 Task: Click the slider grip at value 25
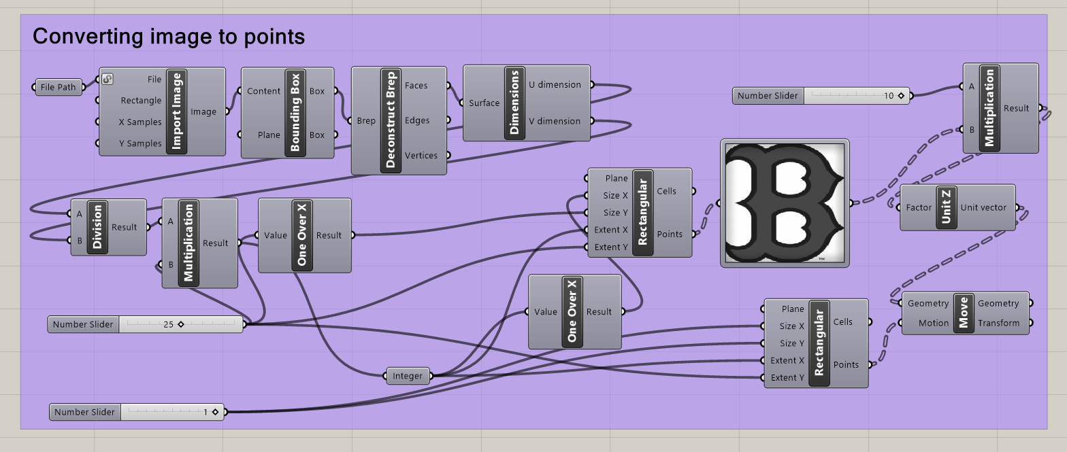click(x=180, y=324)
